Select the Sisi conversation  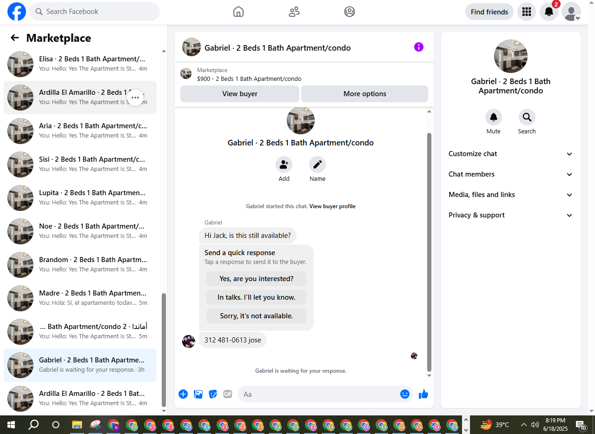[80, 164]
